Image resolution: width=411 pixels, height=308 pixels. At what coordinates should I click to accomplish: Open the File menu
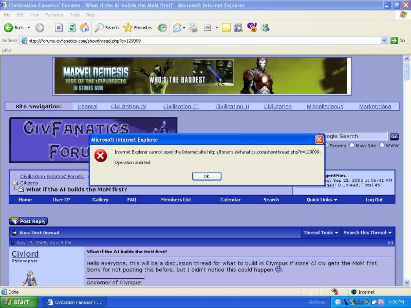tap(7, 15)
